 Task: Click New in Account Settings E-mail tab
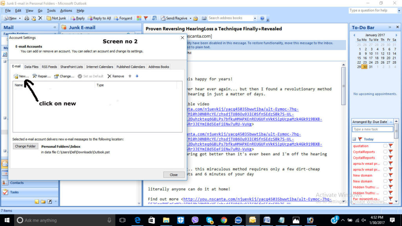(21, 76)
